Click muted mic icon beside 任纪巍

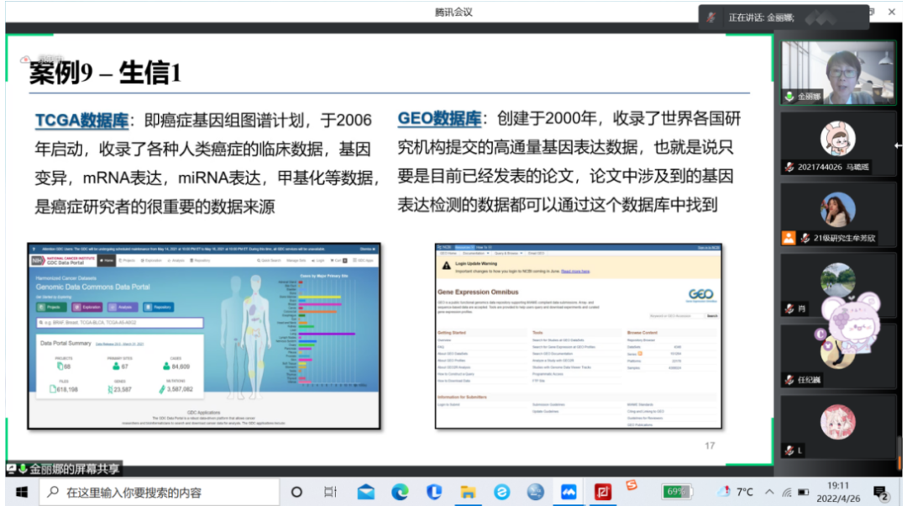(789, 380)
